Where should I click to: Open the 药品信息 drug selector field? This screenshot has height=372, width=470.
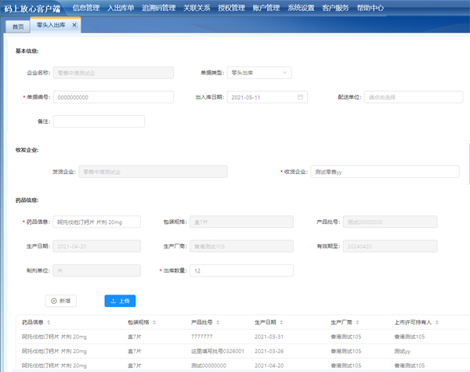pos(96,222)
